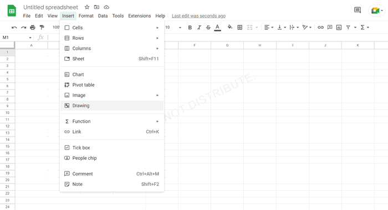Open text rotation dropdown

click(x=307, y=28)
